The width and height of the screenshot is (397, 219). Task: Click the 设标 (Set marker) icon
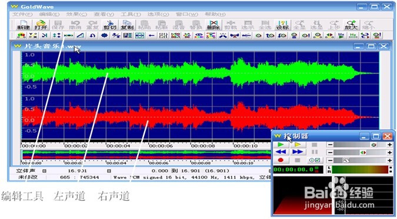(x=282, y=25)
